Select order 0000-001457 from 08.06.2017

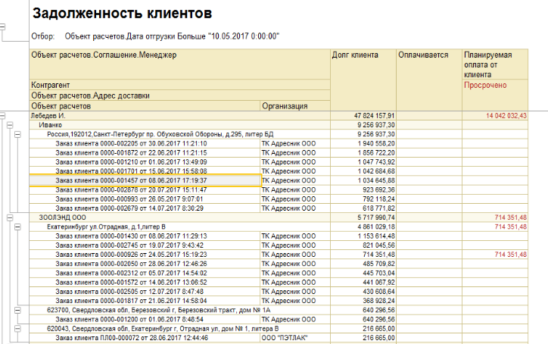tap(144, 180)
